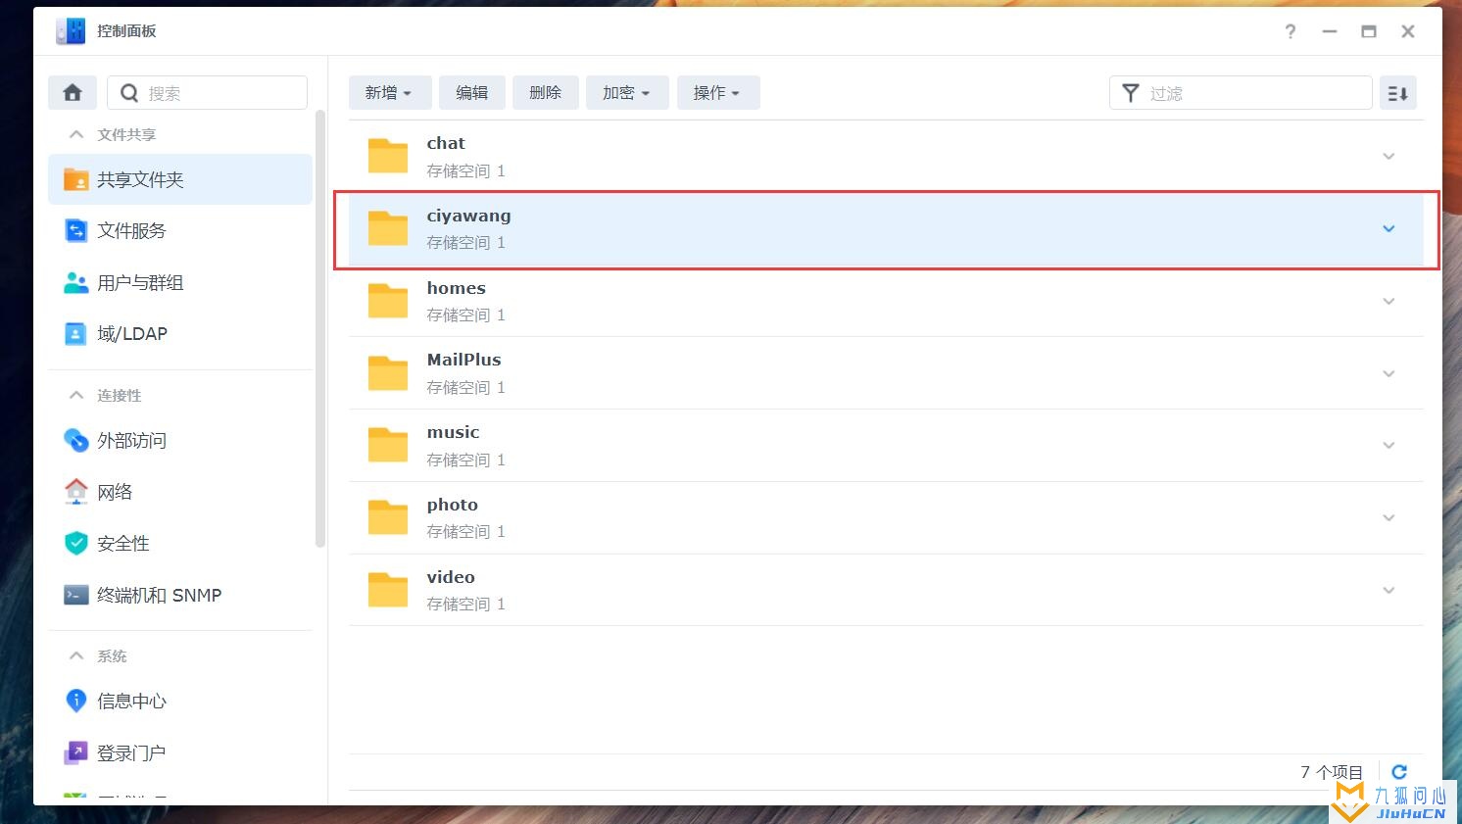This screenshot has width=1462, height=824.
Task: Open External Access (外部访问) icon
Action: pos(75,440)
